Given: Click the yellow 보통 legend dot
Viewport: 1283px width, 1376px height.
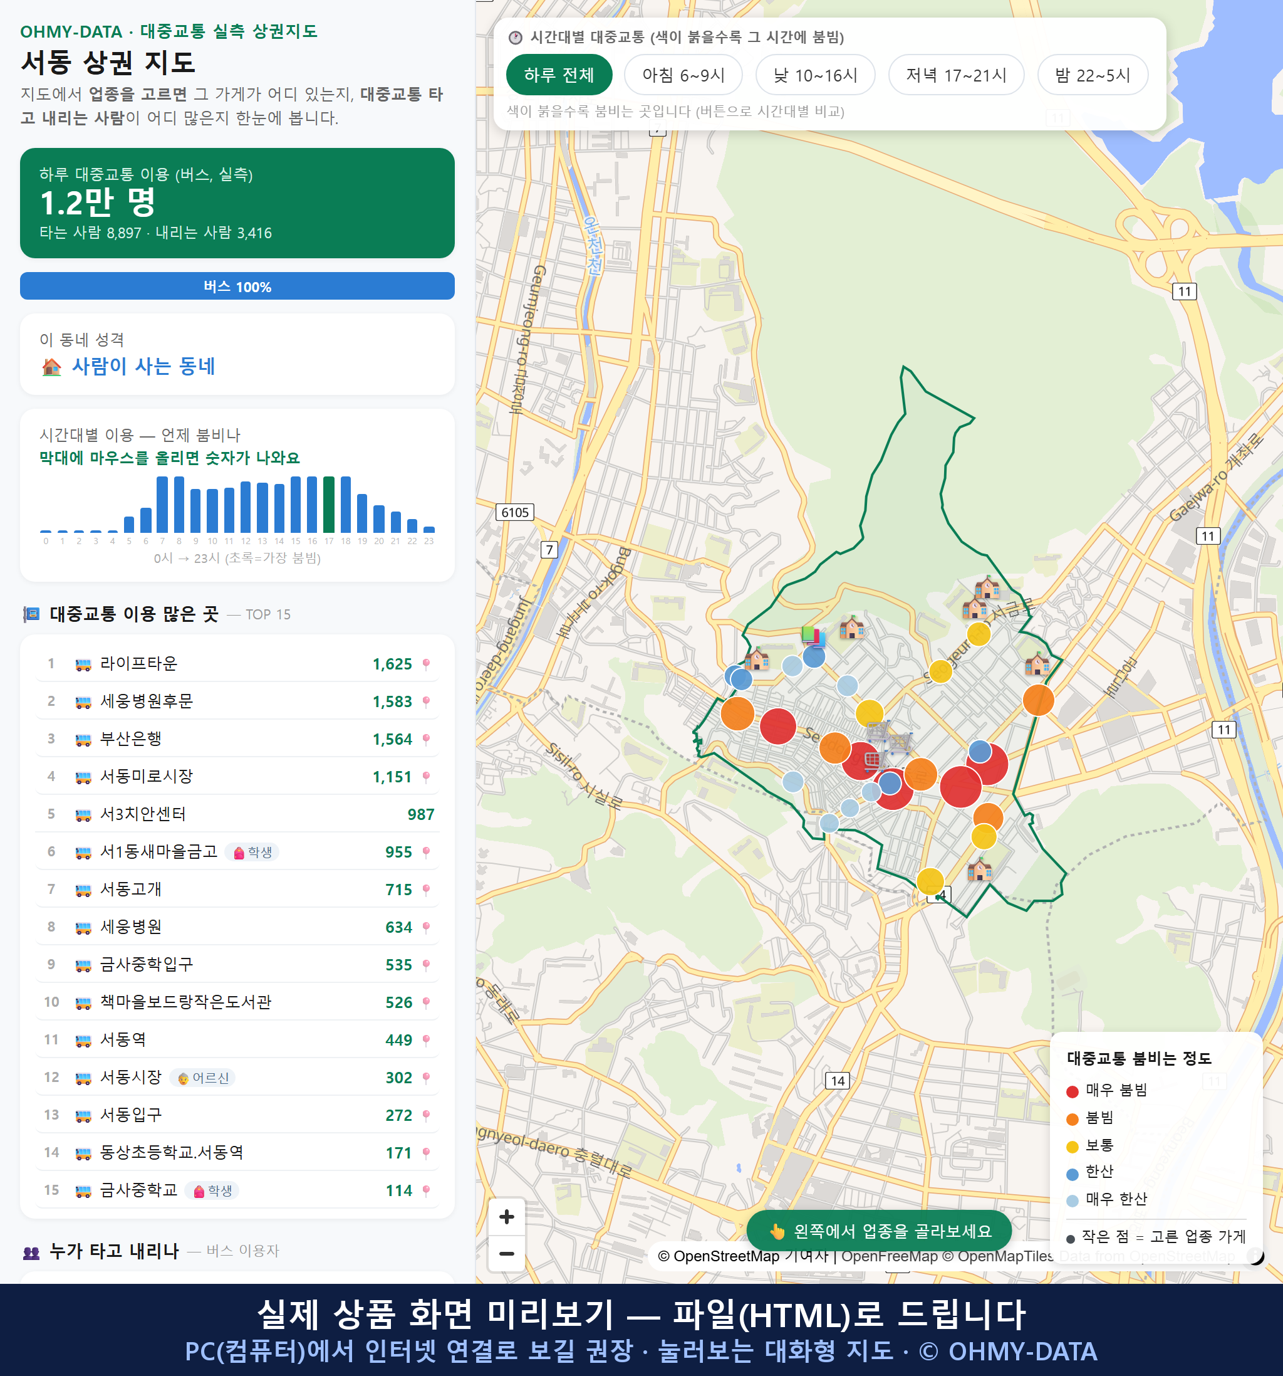Looking at the screenshot, I should [x=1072, y=1147].
